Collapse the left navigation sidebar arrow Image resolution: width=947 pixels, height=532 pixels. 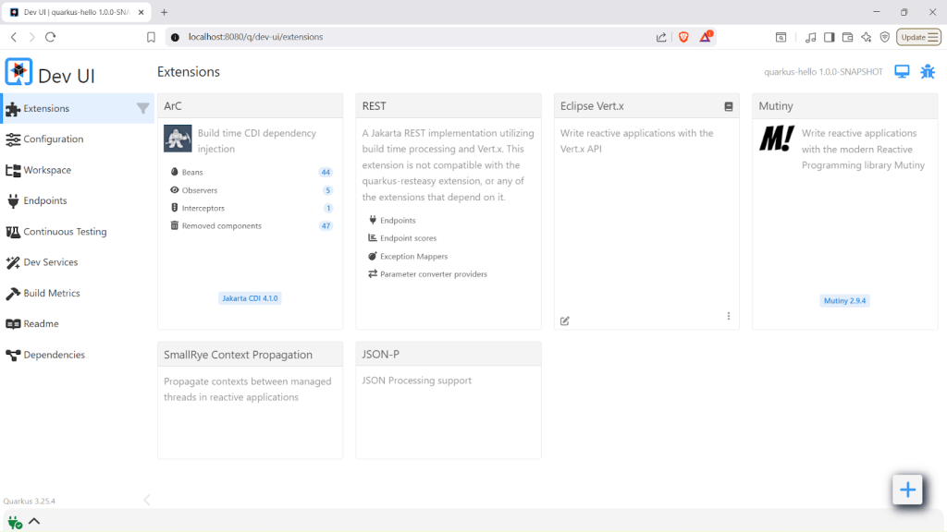coord(146,500)
